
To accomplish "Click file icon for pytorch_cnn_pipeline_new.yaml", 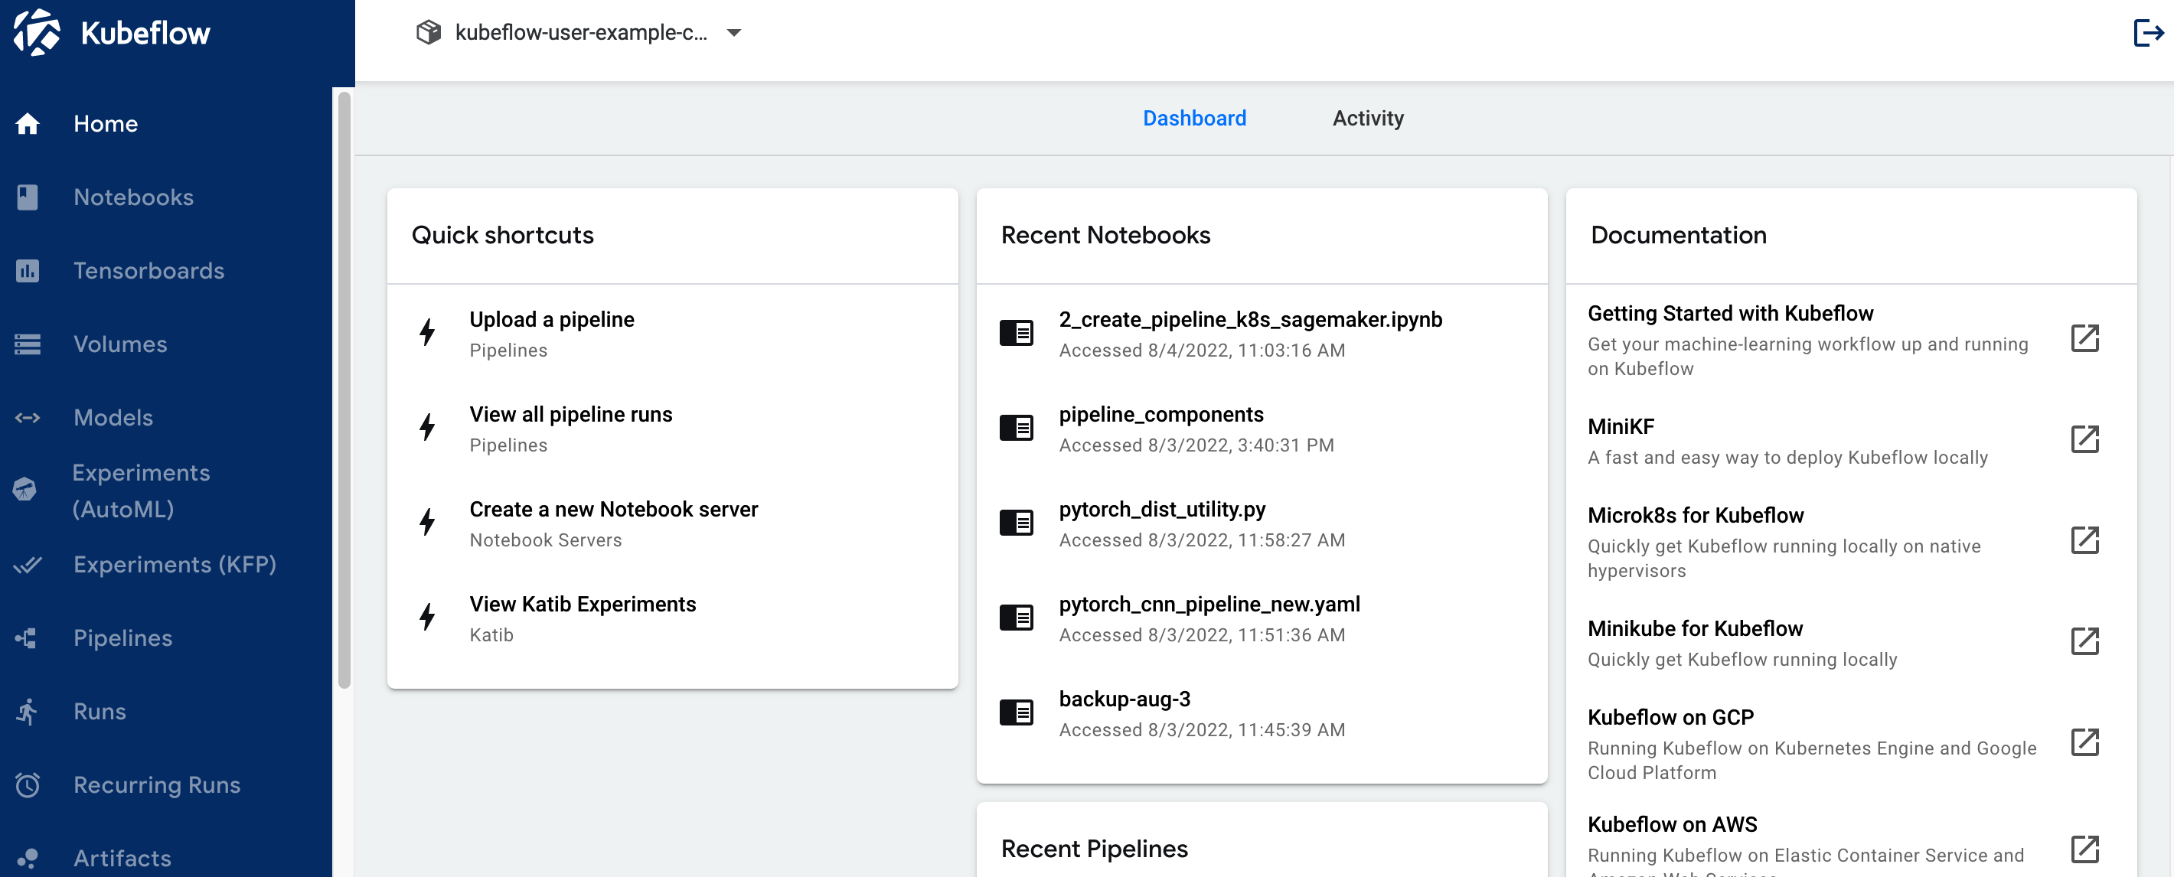I will pos(1016,617).
